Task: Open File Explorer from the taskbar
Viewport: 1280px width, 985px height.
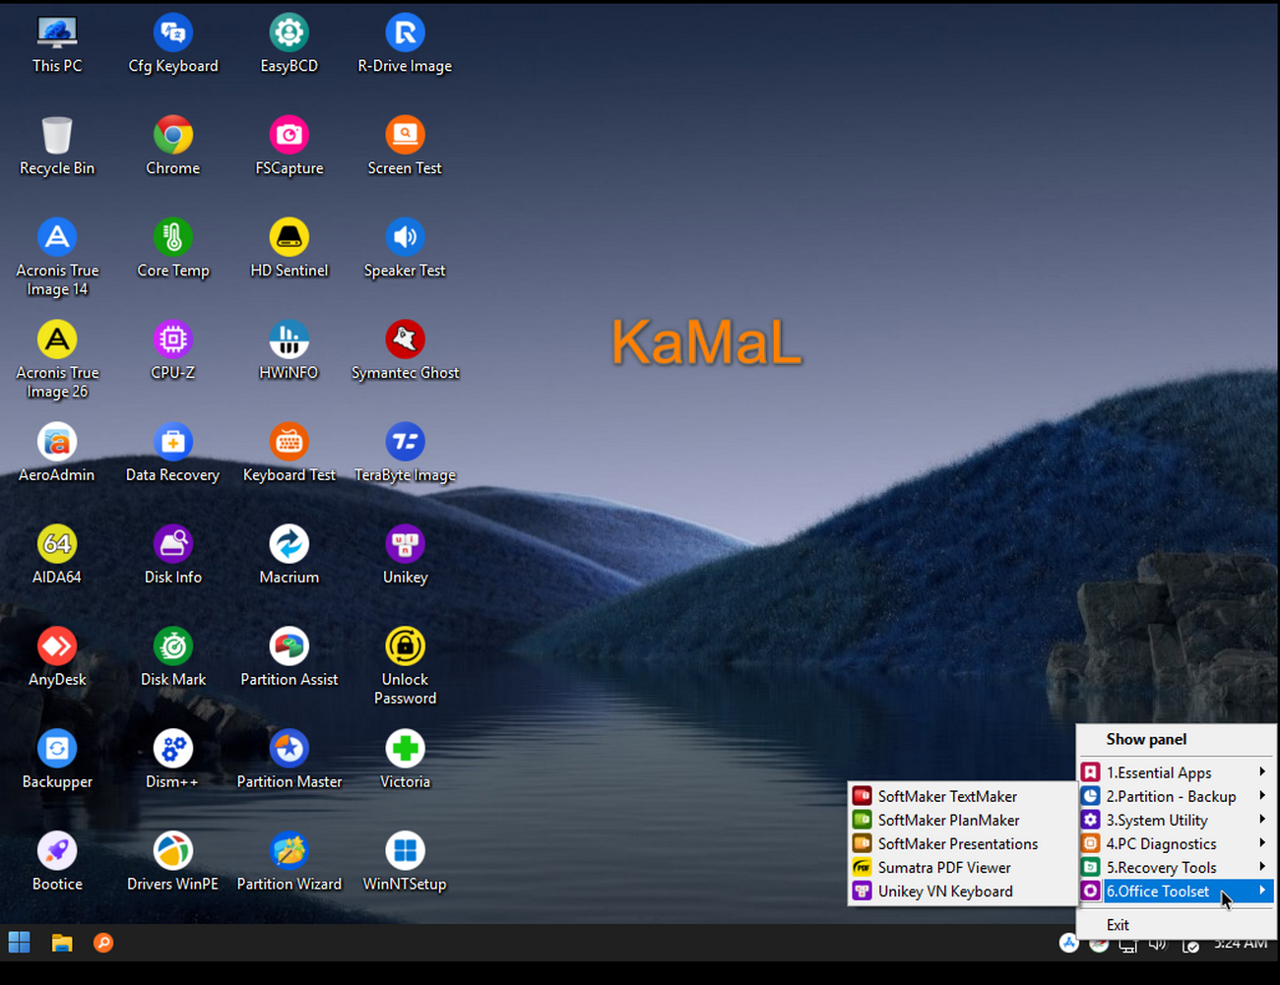Action: (62, 943)
